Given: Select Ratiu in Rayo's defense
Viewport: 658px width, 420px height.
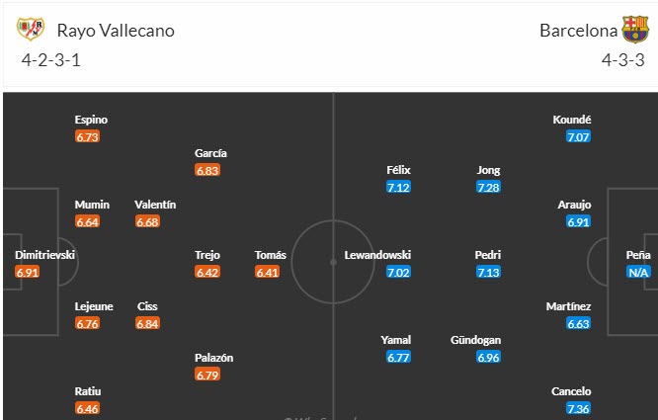Looking at the screenshot, I should coord(88,390).
